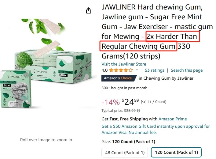
Task: Click the share icon above product image
Action: click(89, 10)
